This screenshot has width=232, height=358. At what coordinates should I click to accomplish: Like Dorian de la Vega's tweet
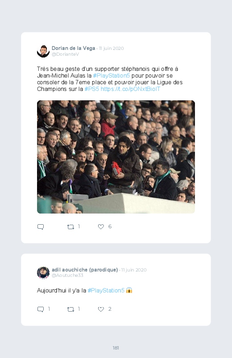coord(101,226)
